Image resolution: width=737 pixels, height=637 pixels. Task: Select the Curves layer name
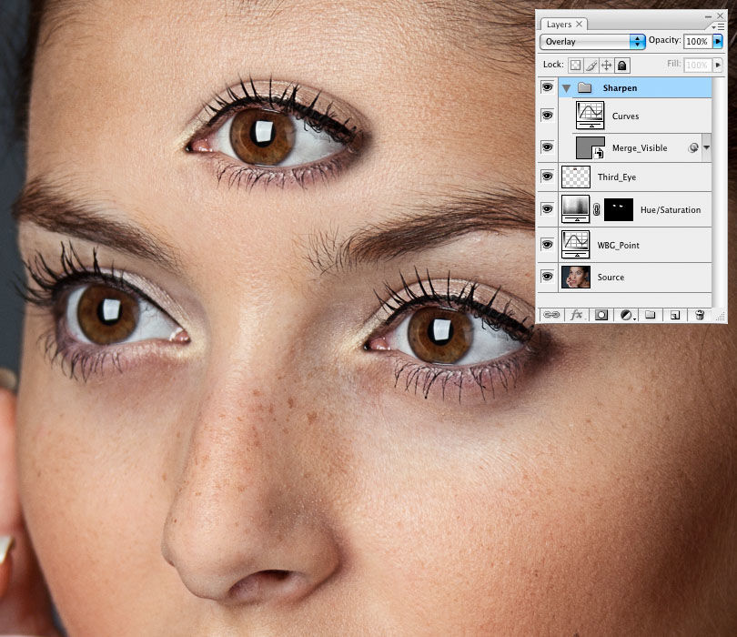626,116
